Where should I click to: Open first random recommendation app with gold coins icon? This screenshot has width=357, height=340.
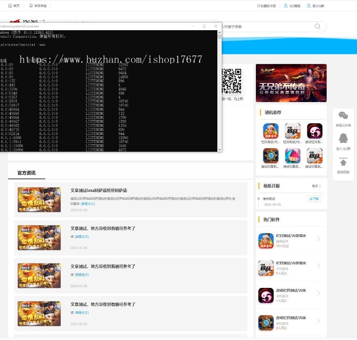(x=271, y=131)
